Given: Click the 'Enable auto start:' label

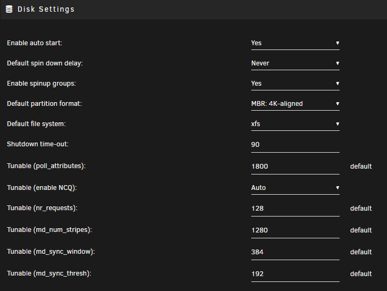Looking at the screenshot, I should 35,43.
